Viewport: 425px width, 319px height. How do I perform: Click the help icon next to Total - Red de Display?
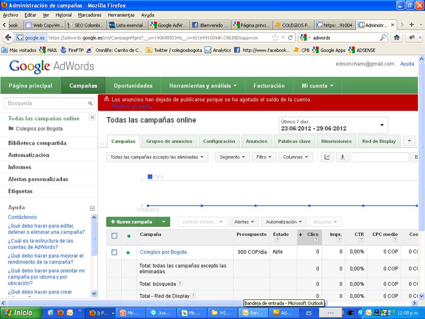[x=193, y=296]
